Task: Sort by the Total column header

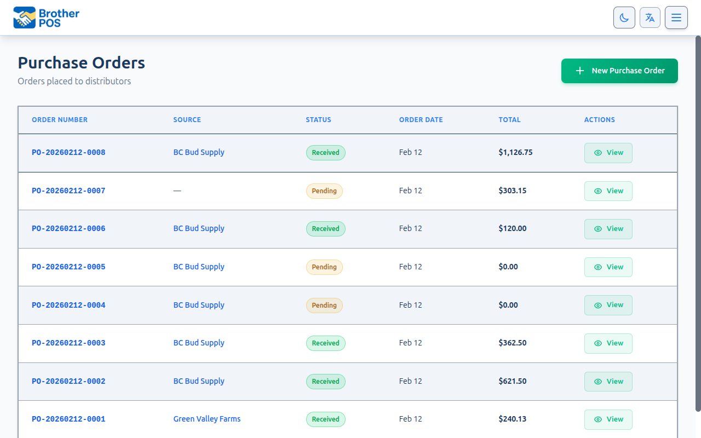Action: tap(509, 120)
